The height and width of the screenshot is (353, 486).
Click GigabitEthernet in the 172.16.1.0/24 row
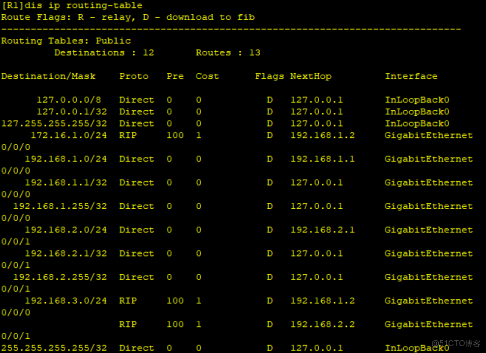point(429,135)
